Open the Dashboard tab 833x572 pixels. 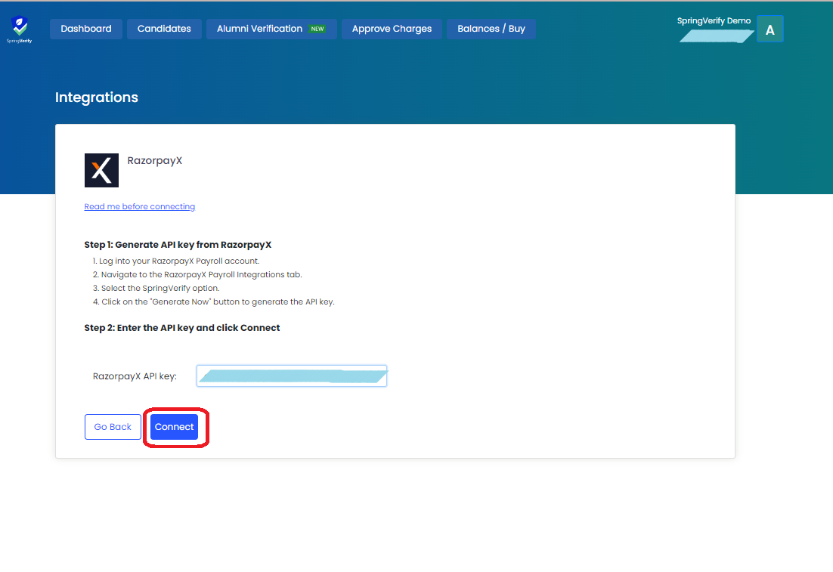pos(86,29)
